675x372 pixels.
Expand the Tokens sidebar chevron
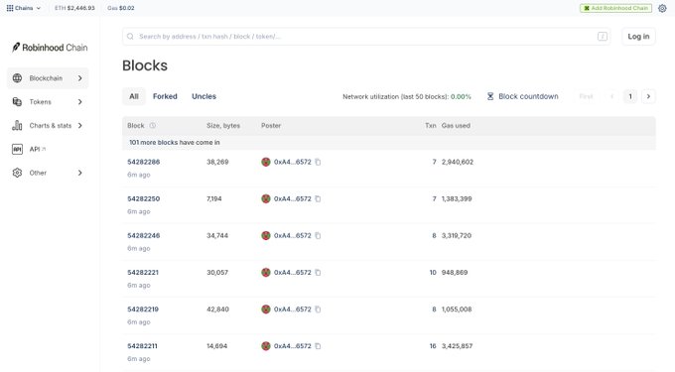point(80,102)
